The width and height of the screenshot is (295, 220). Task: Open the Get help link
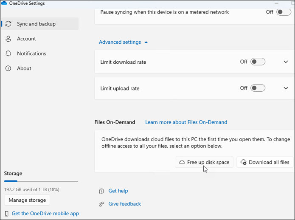(118, 191)
